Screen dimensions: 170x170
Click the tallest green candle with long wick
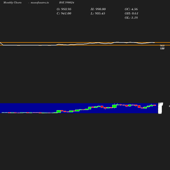click(114, 106)
